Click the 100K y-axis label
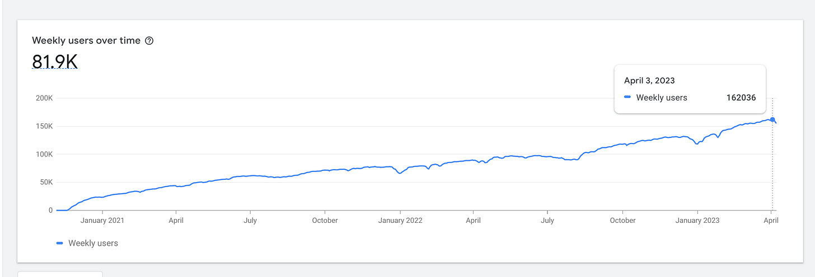 44,154
